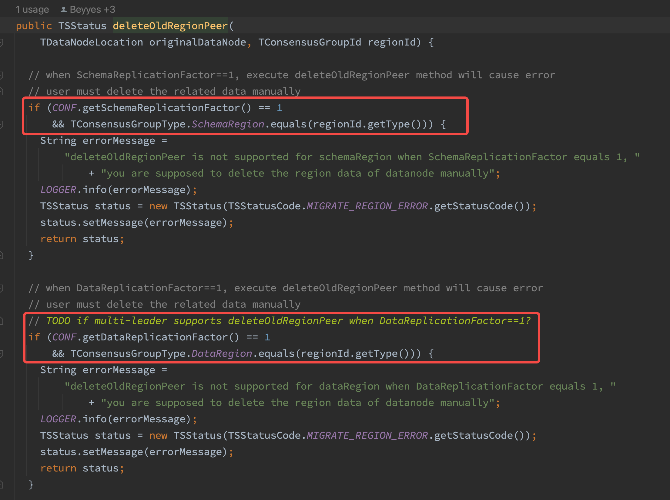Image resolution: width=670 pixels, height=500 pixels.
Task: Click fold end marker beside first closing brace
Action: click(1, 255)
